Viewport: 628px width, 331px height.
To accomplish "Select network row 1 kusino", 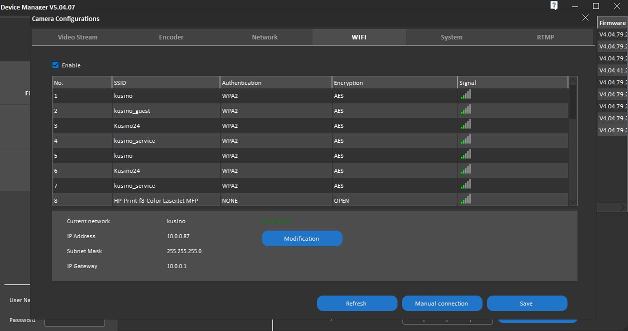I will pos(310,96).
